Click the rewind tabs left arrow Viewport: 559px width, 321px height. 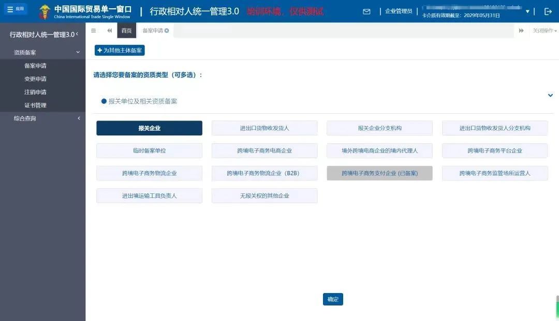[109, 30]
